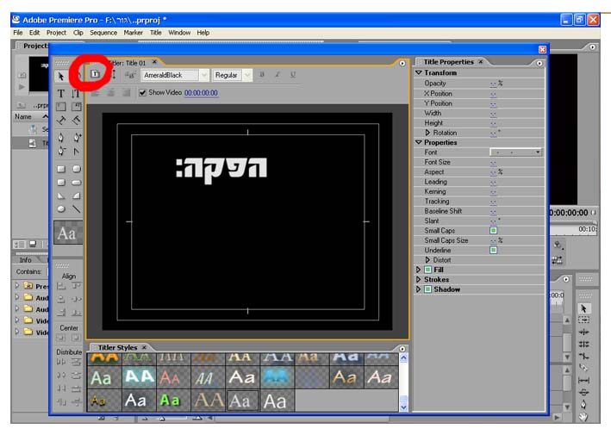
Task: Open the Title Properties panel menu button
Action: coord(539,63)
